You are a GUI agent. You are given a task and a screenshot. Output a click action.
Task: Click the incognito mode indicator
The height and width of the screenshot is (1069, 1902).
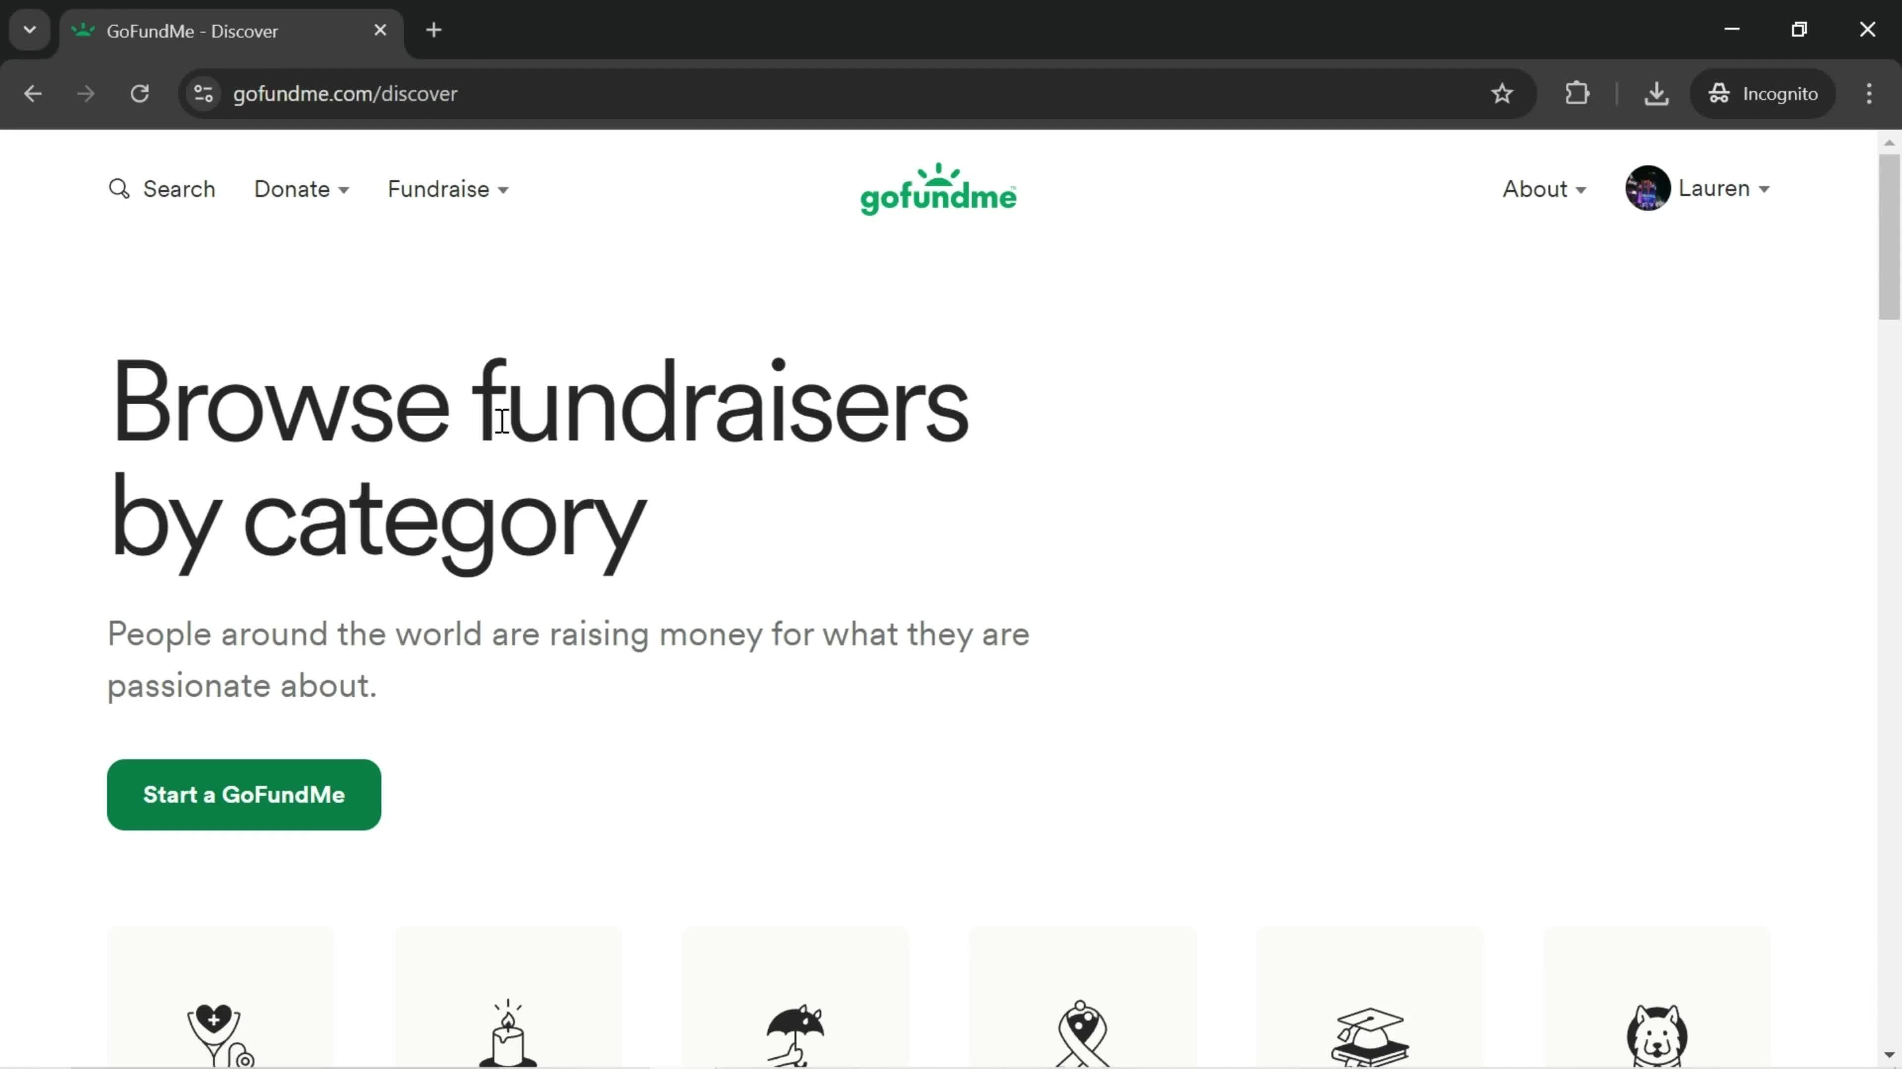1763,93
